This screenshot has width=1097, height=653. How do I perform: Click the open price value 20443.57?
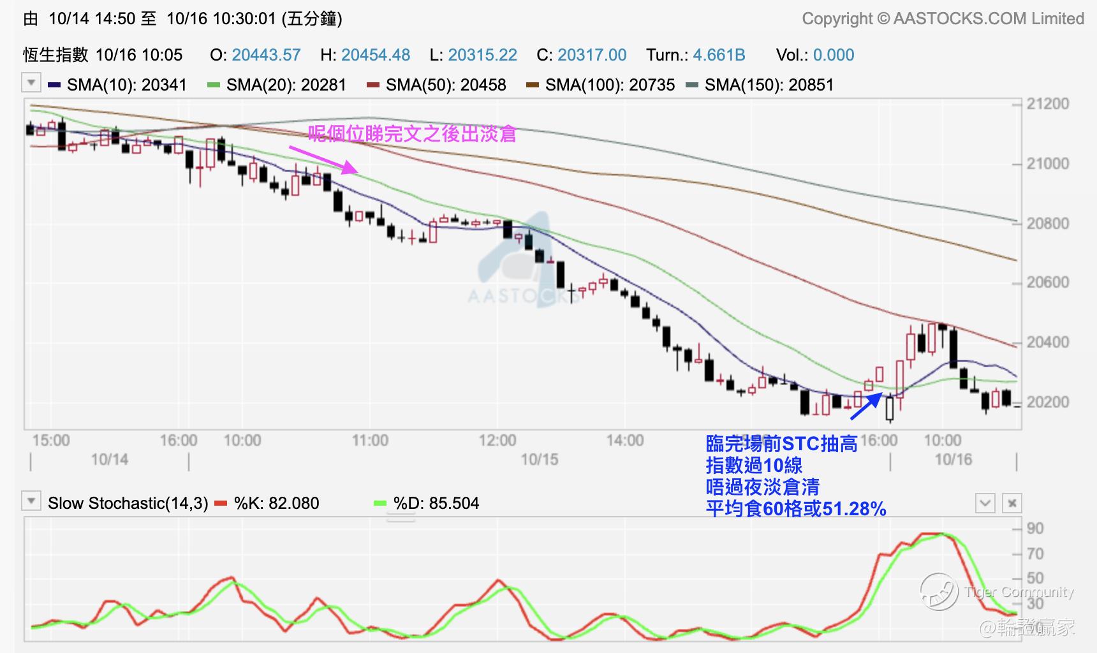tap(266, 55)
